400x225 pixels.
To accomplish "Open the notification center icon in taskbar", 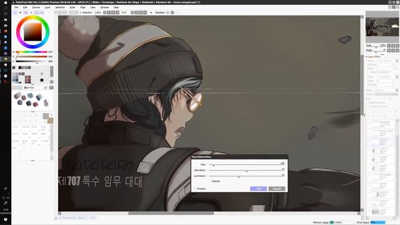I will tap(6, 219).
